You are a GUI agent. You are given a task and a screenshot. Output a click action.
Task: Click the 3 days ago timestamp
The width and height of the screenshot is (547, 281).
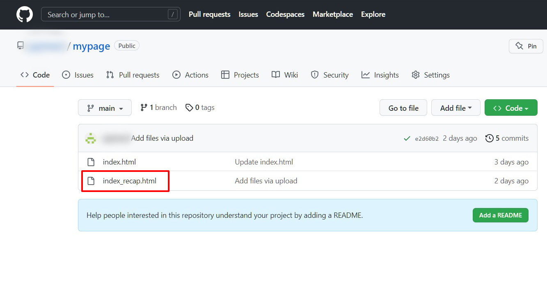click(511, 162)
